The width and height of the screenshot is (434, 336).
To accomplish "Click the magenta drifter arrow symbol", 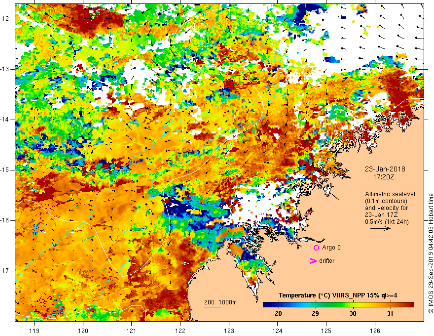I will coord(313,261).
